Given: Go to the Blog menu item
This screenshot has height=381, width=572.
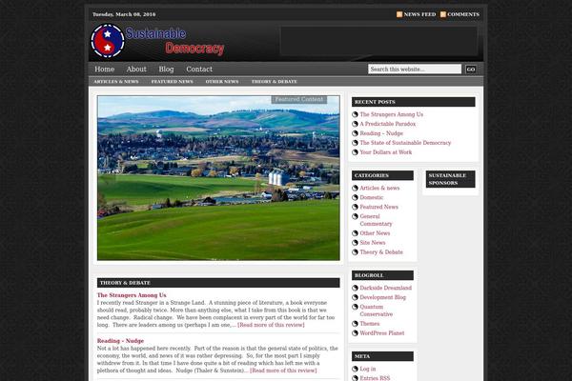Looking at the screenshot, I should pos(166,69).
